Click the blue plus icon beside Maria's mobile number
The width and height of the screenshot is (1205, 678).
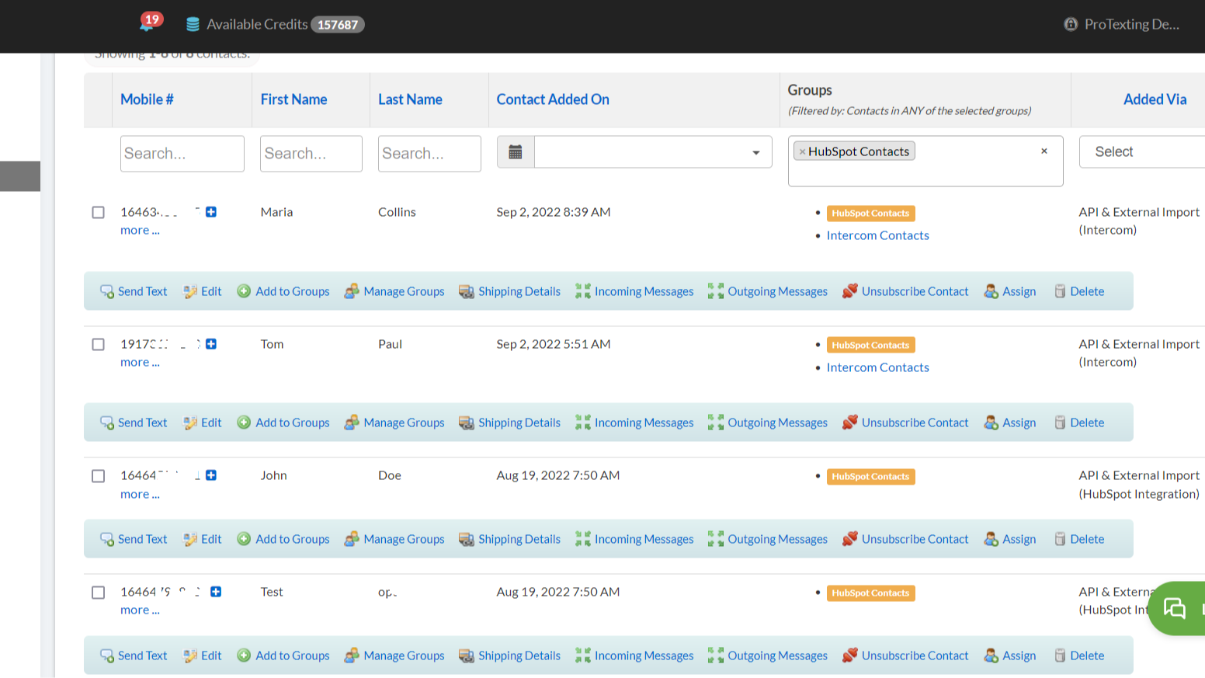(210, 211)
